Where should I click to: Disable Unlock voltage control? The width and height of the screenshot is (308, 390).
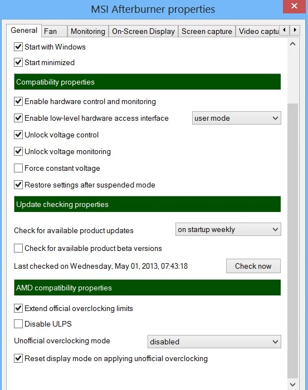pyautogui.click(x=18, y=135)
